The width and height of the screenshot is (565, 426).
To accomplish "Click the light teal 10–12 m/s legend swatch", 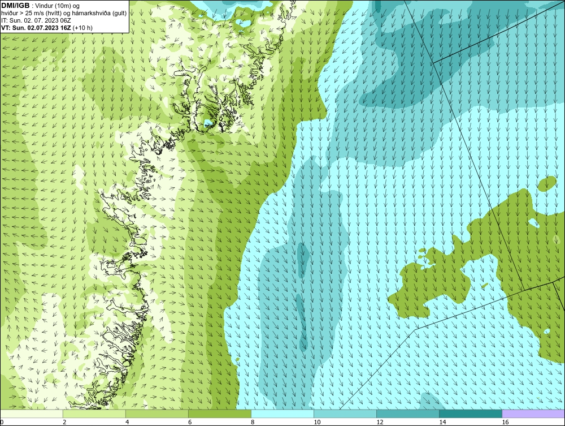I will (x=345, y=414).
